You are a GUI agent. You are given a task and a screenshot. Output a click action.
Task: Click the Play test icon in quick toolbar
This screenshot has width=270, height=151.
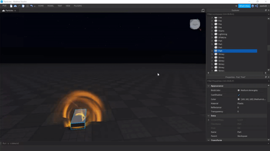point(23,6)
